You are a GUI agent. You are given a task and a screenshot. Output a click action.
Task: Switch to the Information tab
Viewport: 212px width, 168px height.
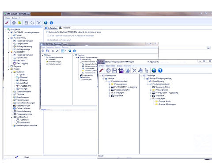(x=51, y=28)
